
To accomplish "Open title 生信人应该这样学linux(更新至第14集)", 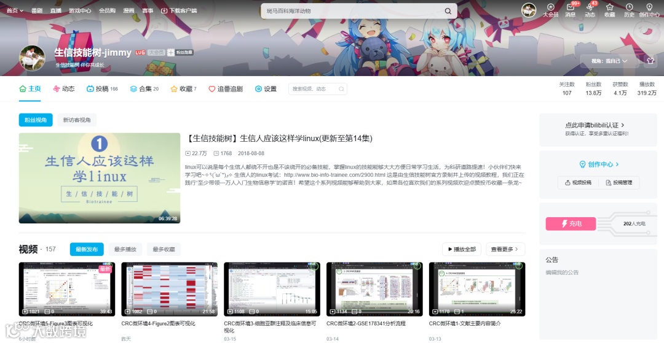I will point(279,139).
